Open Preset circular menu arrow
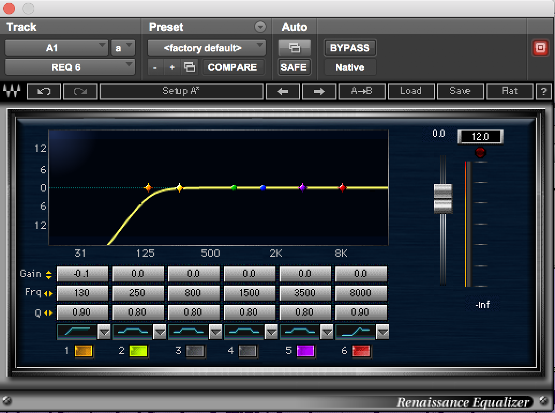The height and width of the screenshot is (413, 555). [260, 27]
